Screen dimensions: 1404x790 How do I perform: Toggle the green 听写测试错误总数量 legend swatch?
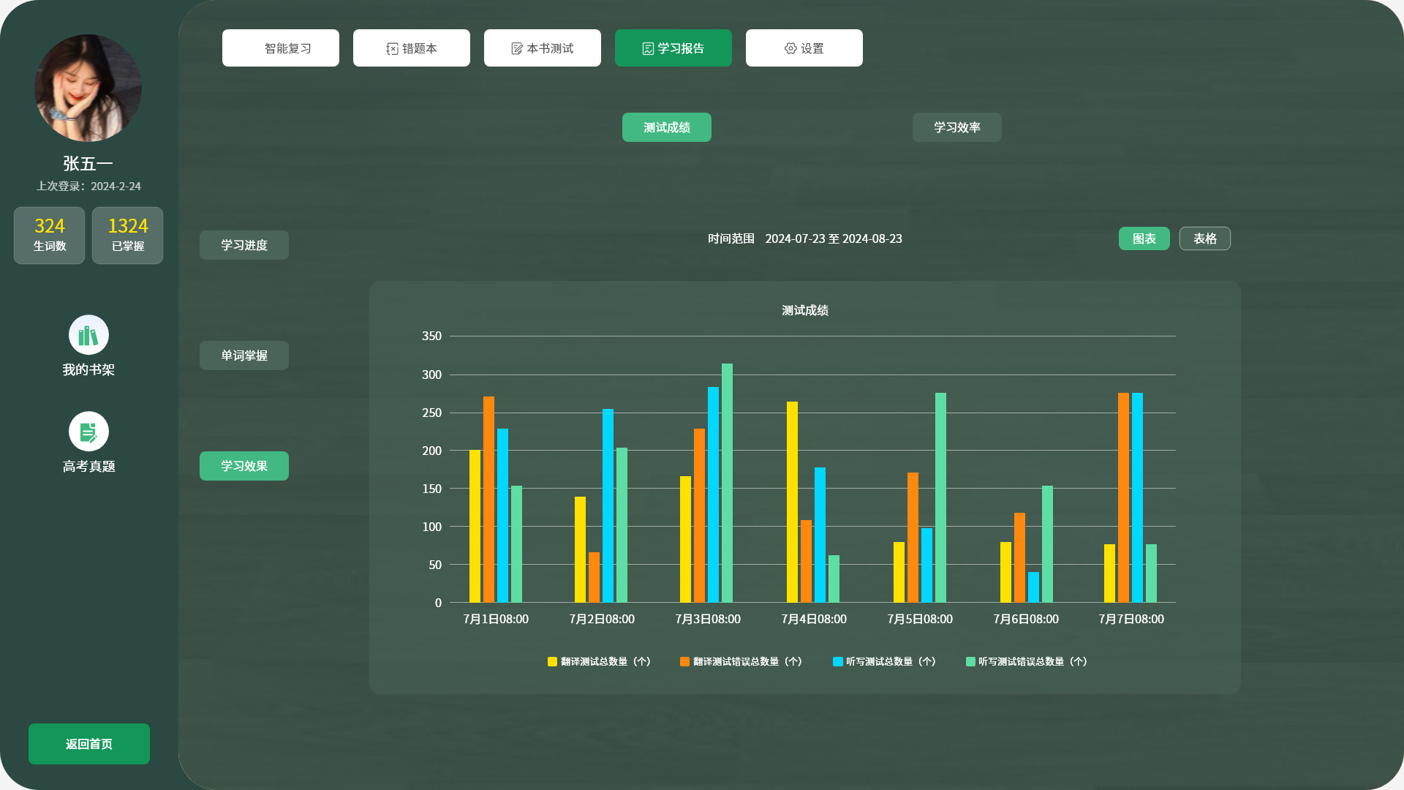tap(970, 661)
